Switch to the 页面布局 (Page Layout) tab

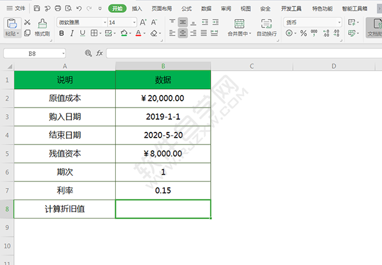tap(162, 8)
